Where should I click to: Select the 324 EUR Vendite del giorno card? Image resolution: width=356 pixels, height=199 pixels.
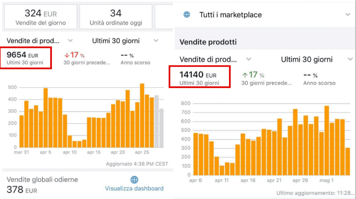tap(40, 17)
